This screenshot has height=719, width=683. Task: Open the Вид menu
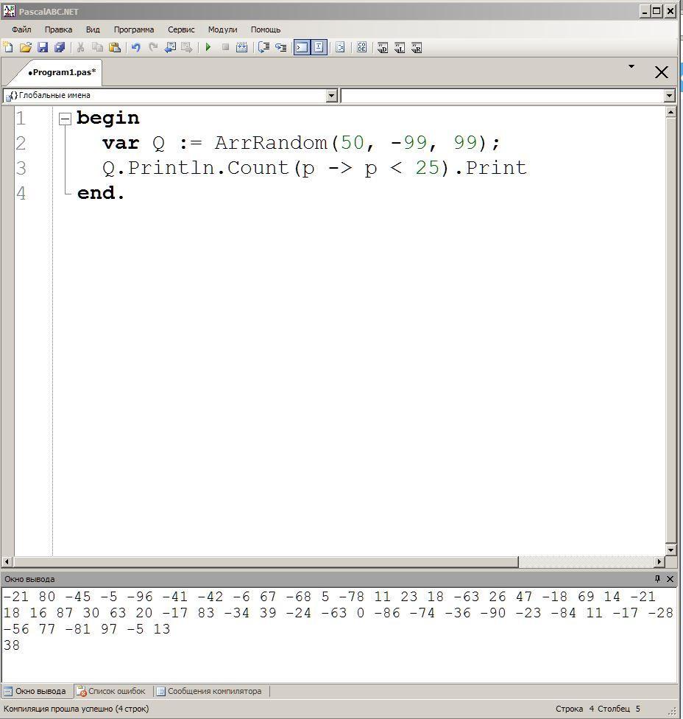pyautogui.click(x=93, y=29)
